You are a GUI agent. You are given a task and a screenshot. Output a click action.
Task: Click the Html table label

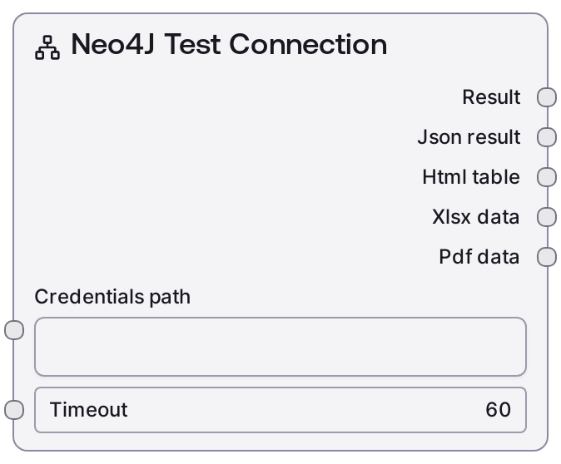[471, 177]
